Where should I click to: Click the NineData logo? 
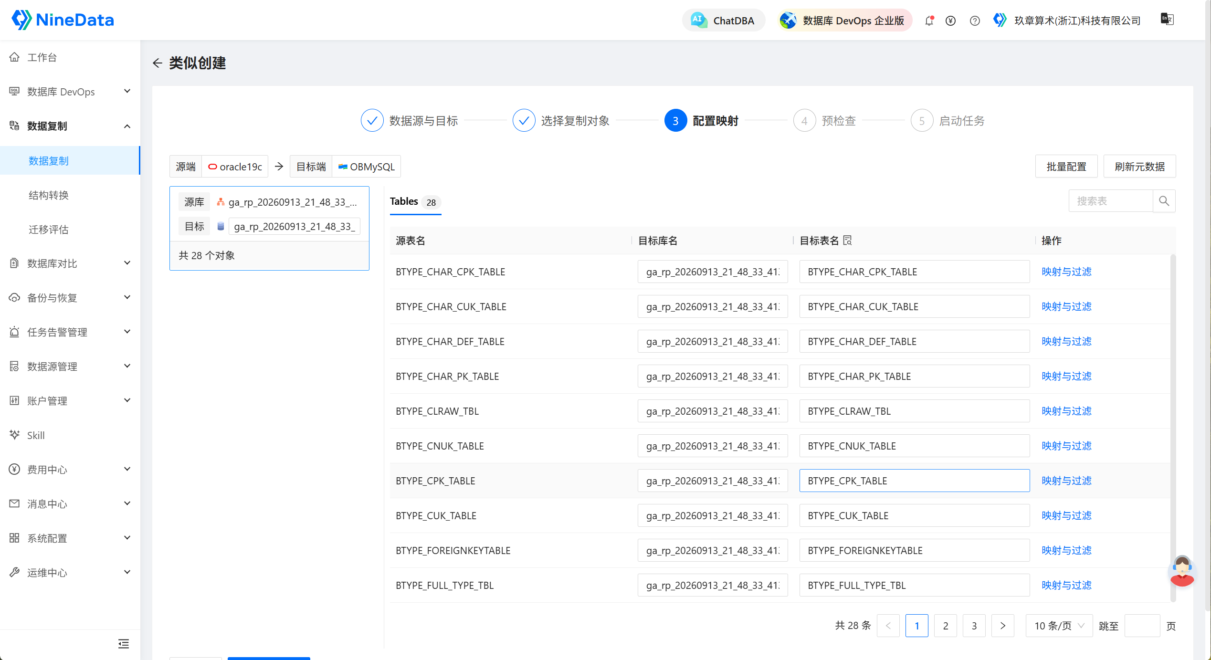tap(63, 20)
